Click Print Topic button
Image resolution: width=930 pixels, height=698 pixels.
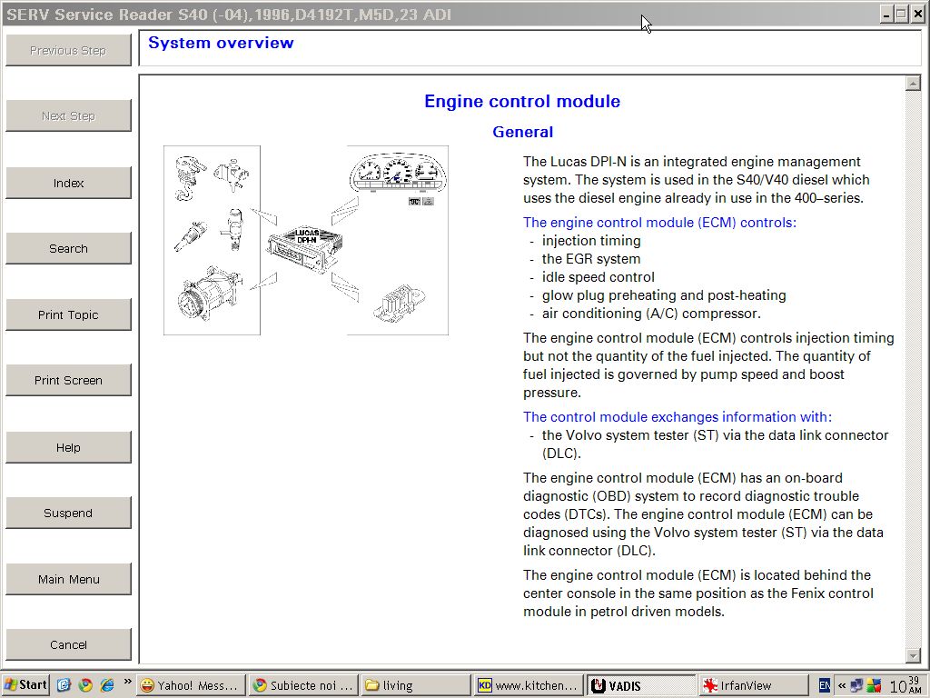[x=68, y=314]
